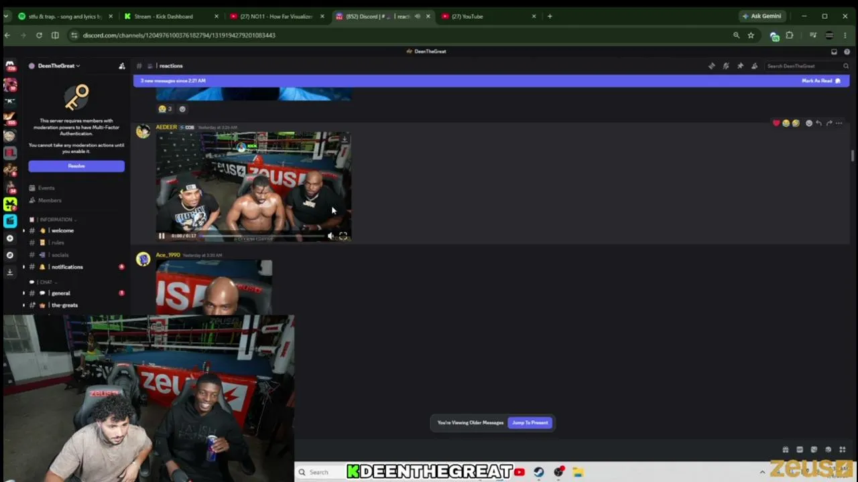Click Mark As Read
Image resolution: width=858 pixels, height=482 pixels.
point(820,81)
